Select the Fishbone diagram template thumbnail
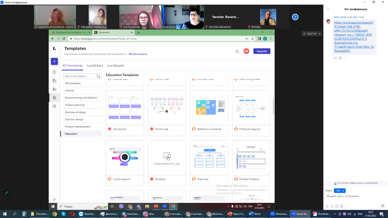Screen dimensions: 388x218 [251, 108]
